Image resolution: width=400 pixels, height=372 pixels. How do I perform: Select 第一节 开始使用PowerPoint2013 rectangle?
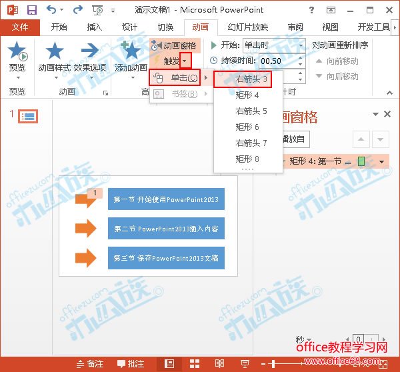166,199
